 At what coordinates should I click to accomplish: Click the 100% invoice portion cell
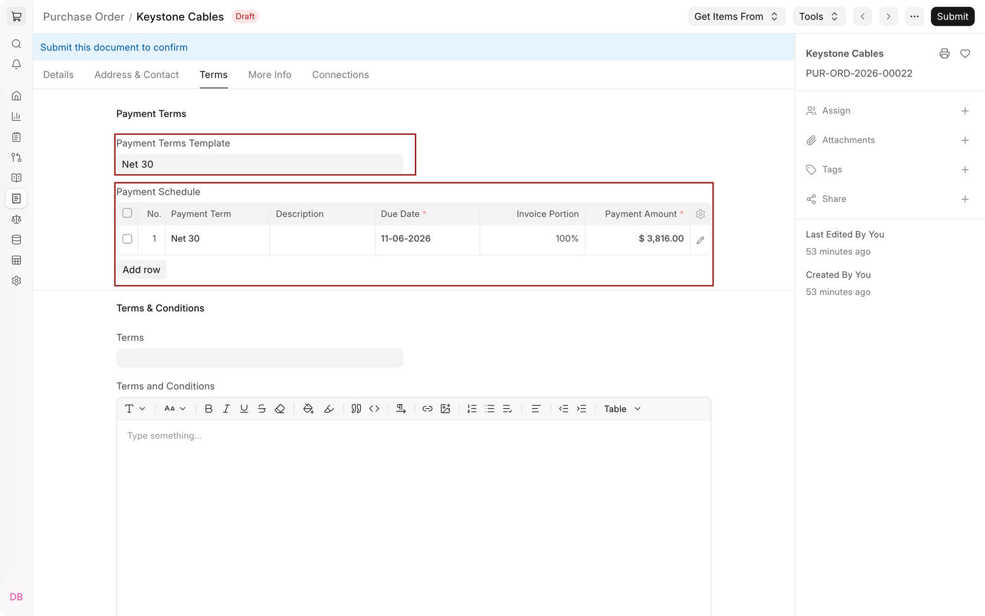pyautogui.click(x=533, y=239)
